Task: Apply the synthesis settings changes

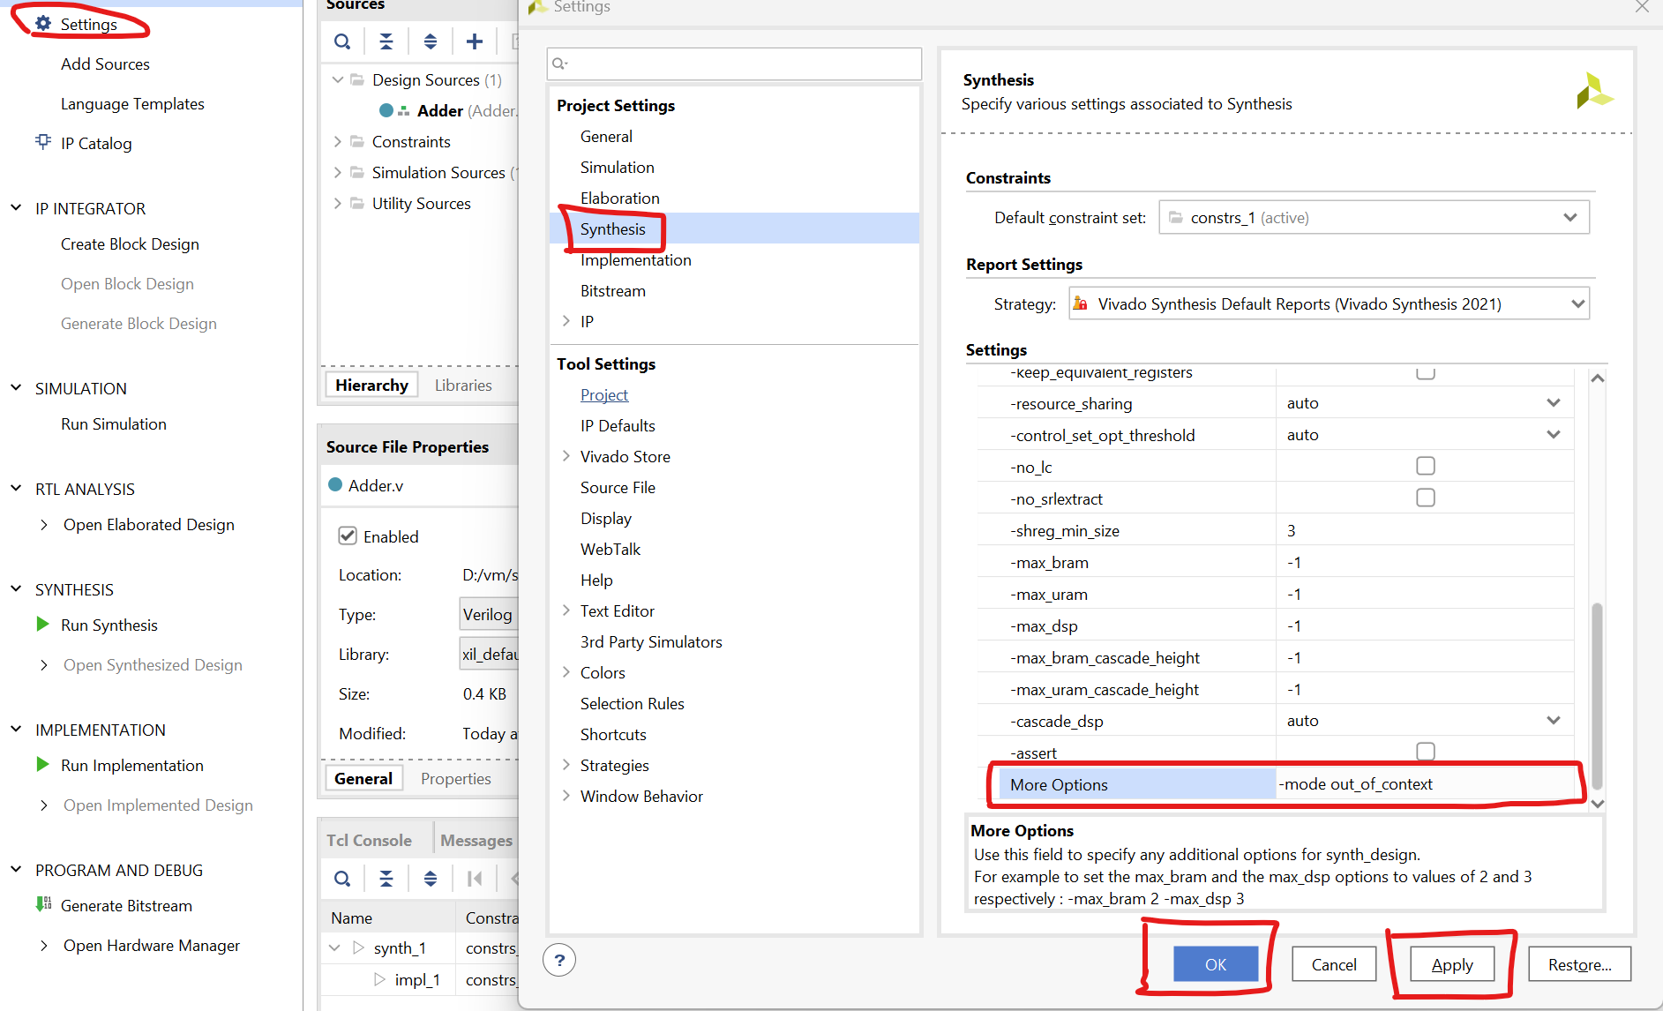Action: pos(1451,963)
